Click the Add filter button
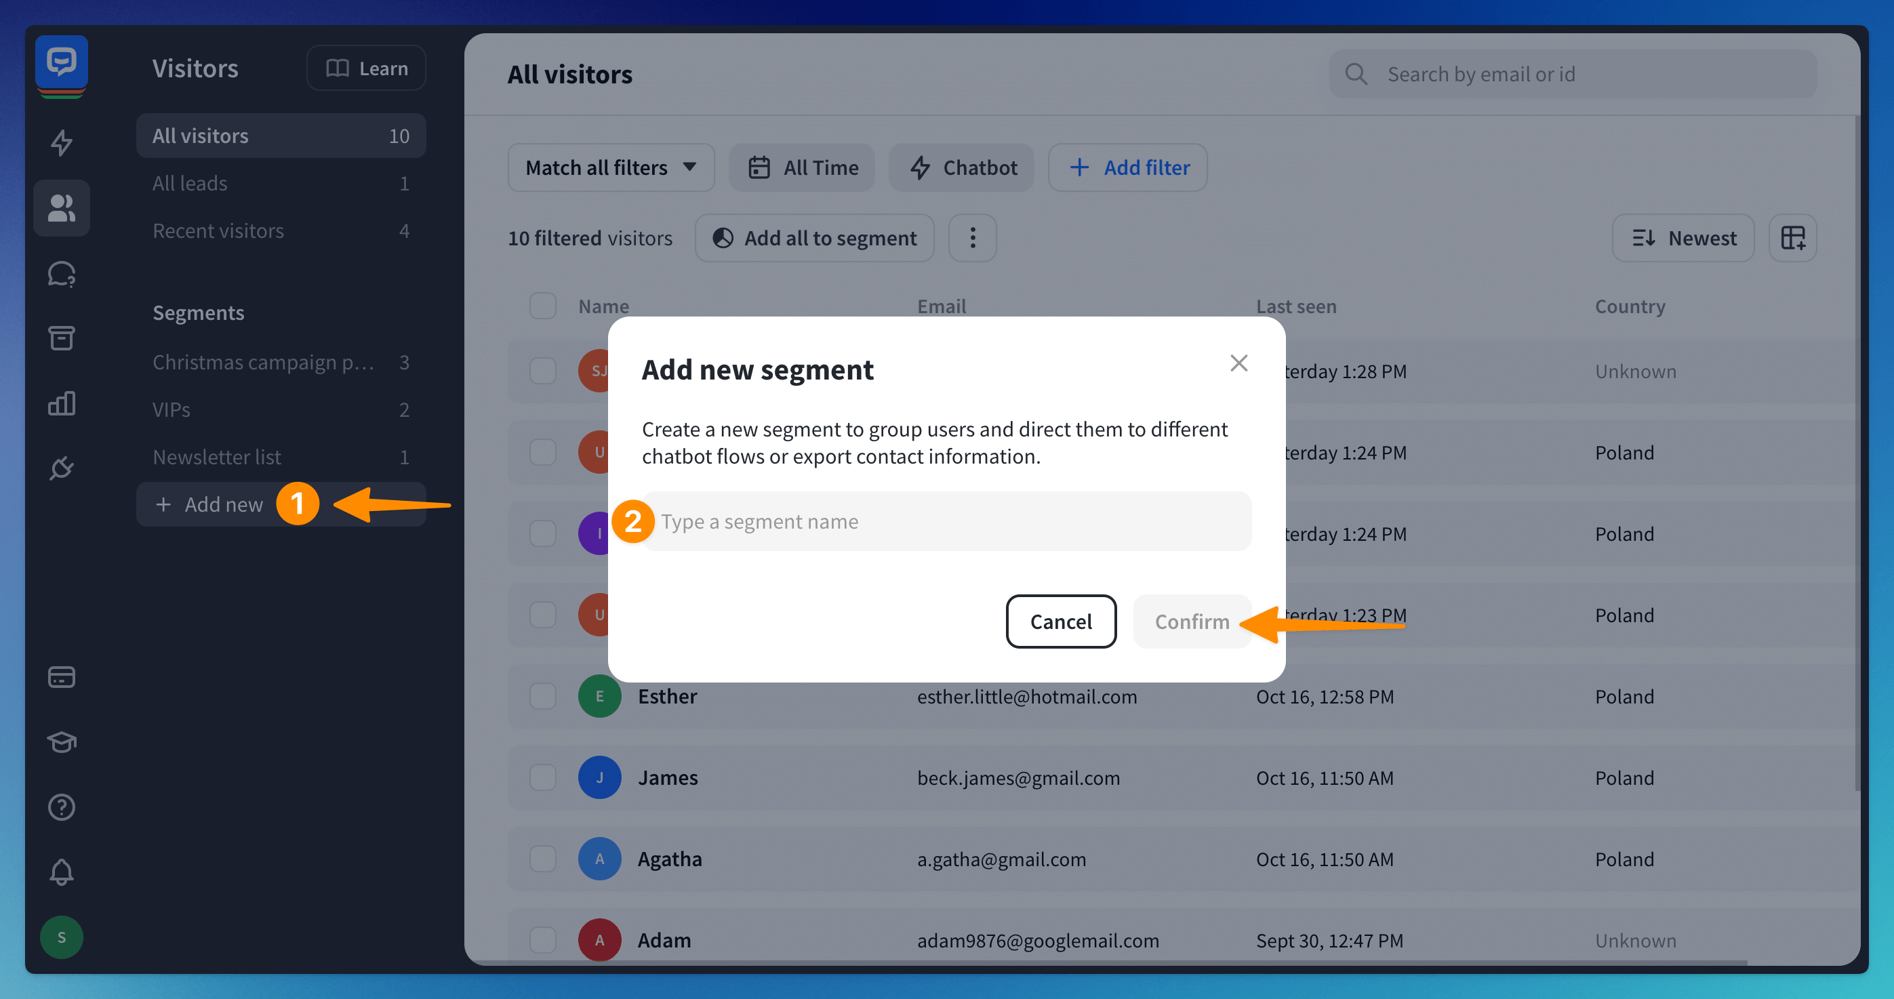The width and height of the screenshot is (1894, 999). pyautogui.click(x=1127, y=167)
